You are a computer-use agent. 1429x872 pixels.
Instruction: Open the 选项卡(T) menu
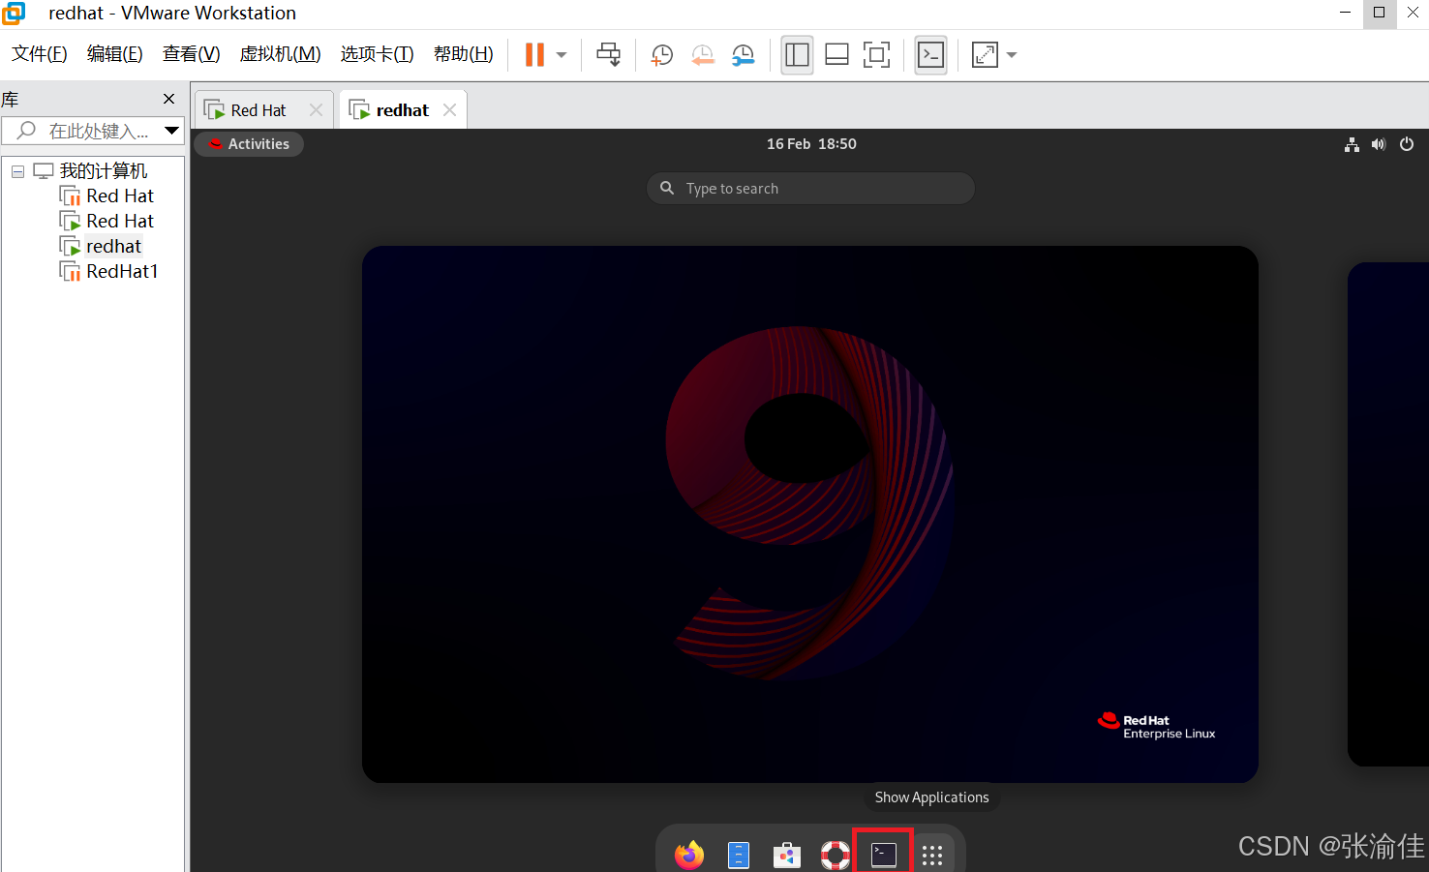[x=378, y=54]
